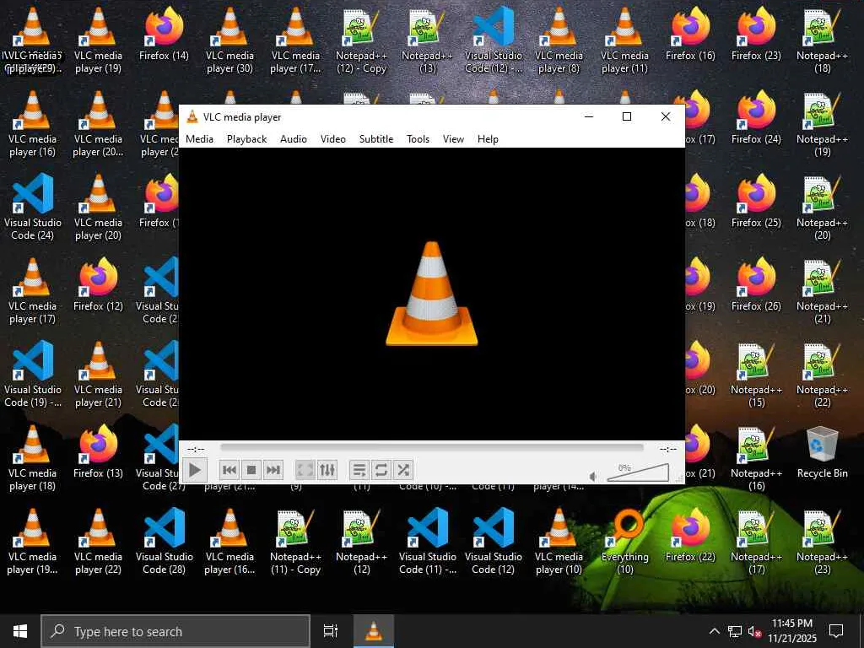The height and width of the screenshot is (648, 864).
Task: Select VLC media player (10) shortcut
Action: coord(559,542)
